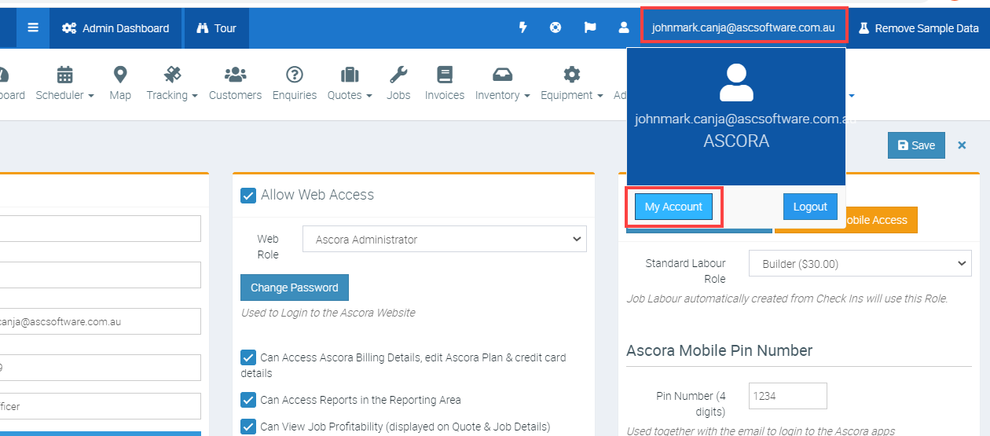
Task: Start the Tour from the header
Action: point(216,28)
